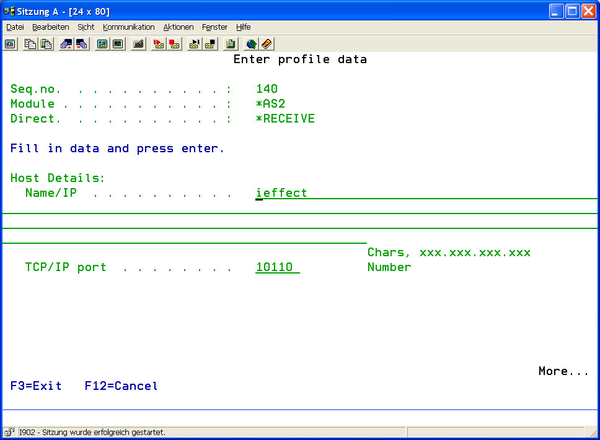Click the F3=Exit function key text
Viewport: 600px width, 440px height.
[36, 386]
